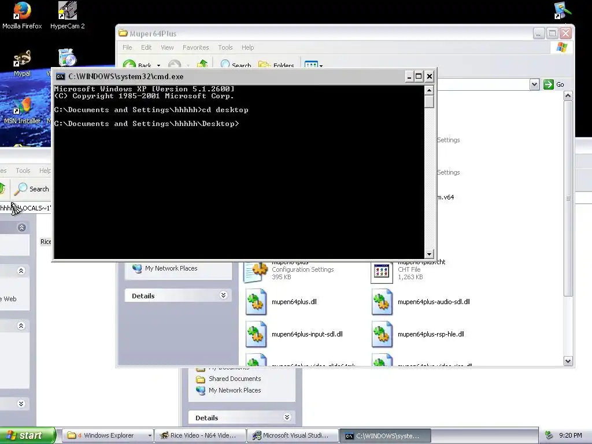Switch to Microsoft Visual Studio taskbar button
The height and width of the screenshot is (444, 592).
click(293, 436)
